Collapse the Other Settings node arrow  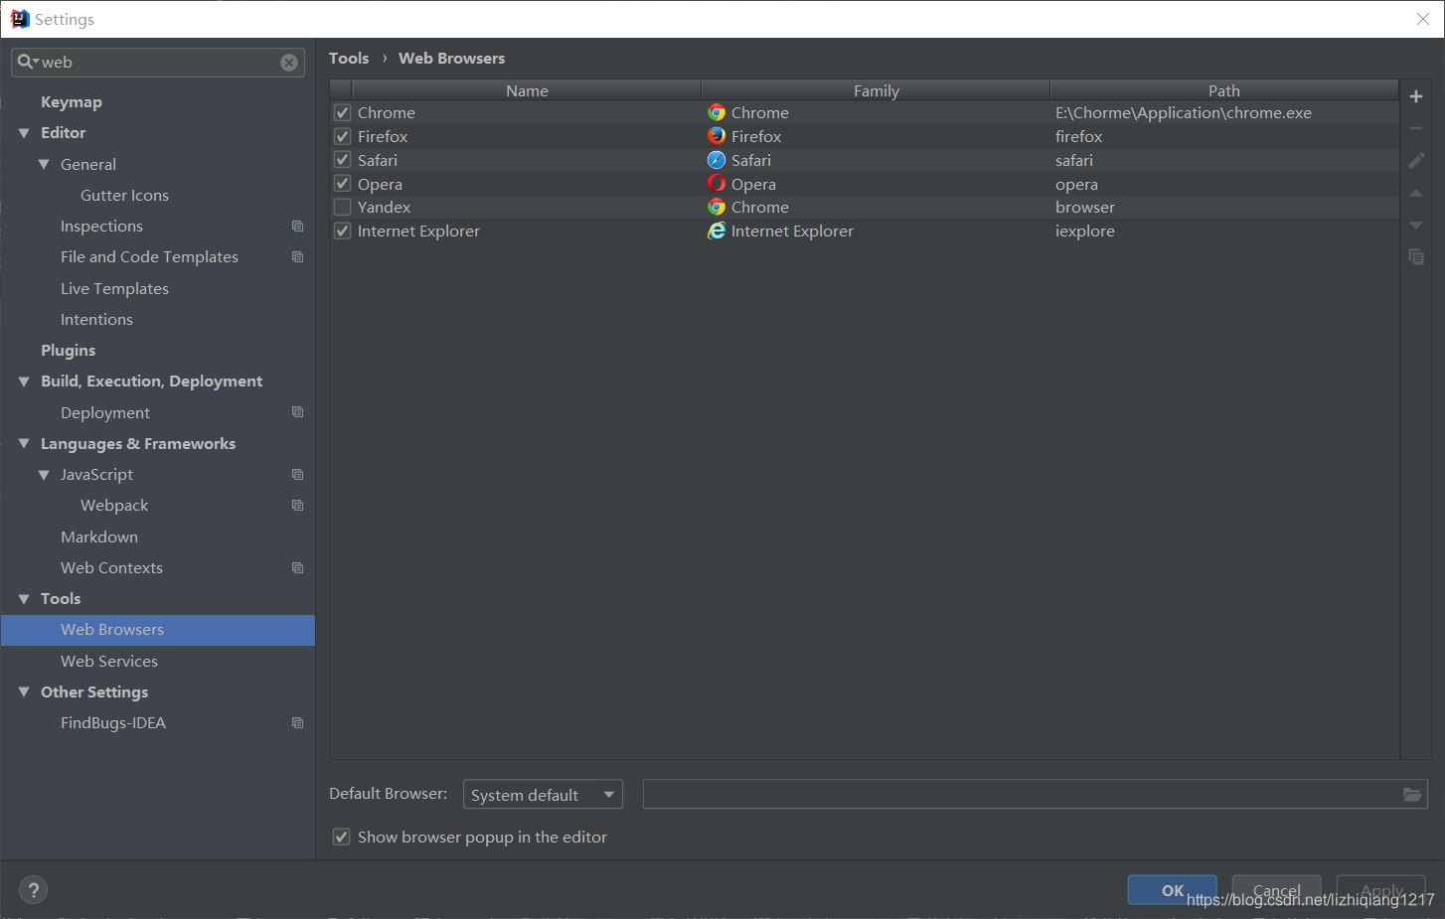click(x=24, y=691)
